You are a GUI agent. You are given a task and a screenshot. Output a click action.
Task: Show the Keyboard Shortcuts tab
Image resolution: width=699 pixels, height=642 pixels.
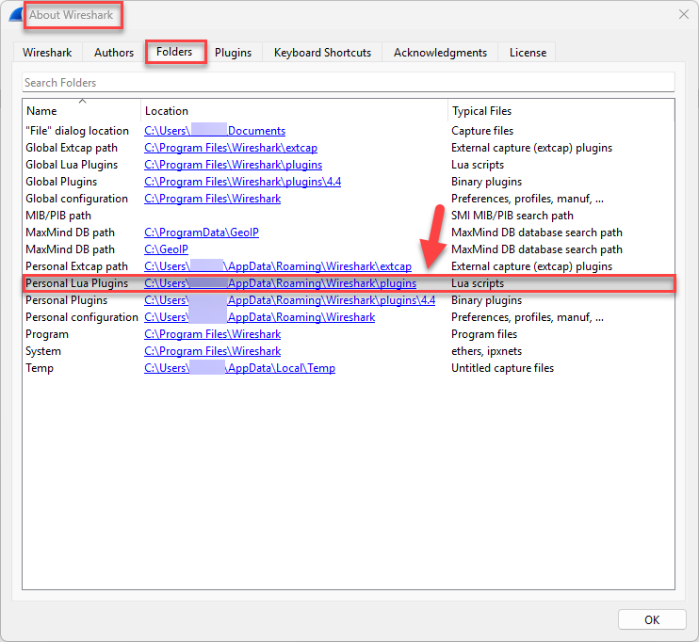click(322, 53)
